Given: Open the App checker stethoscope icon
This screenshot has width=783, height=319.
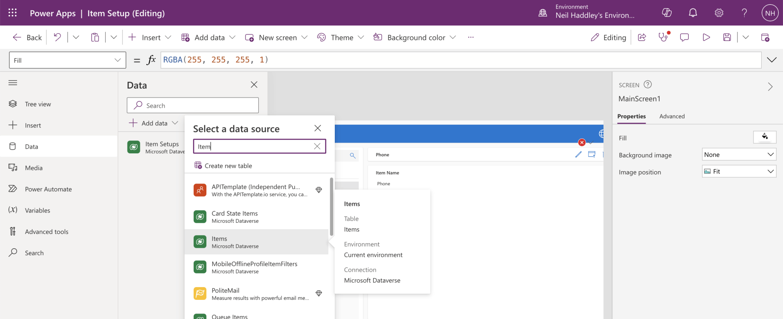Looking at the screenshot, I should tap(664, 37).
